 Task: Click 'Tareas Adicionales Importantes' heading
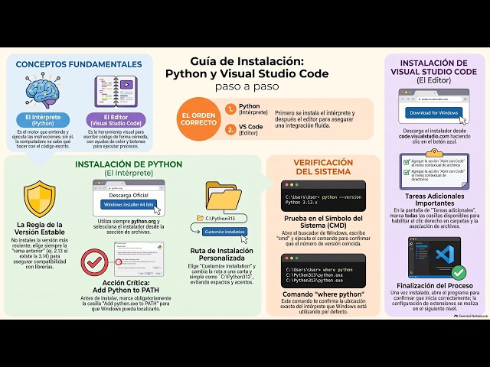pos(434,200)
